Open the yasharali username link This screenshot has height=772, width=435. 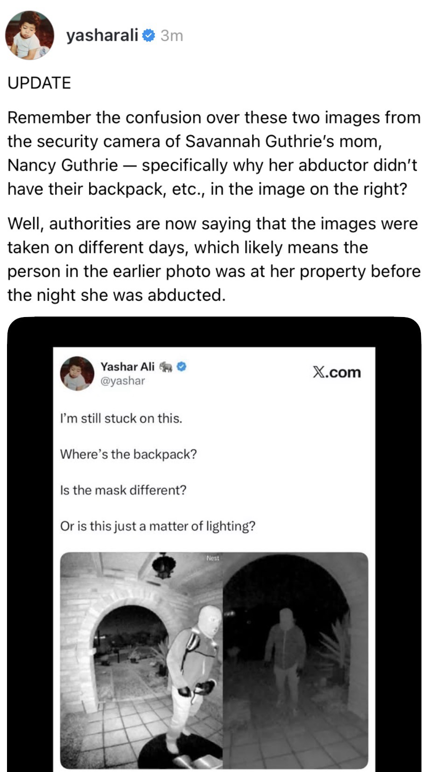coord(102,36)
